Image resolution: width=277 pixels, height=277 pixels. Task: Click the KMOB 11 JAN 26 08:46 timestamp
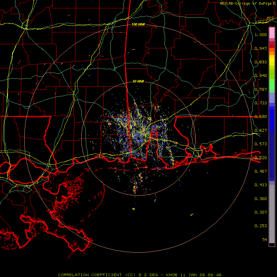(x=194, y=275)
